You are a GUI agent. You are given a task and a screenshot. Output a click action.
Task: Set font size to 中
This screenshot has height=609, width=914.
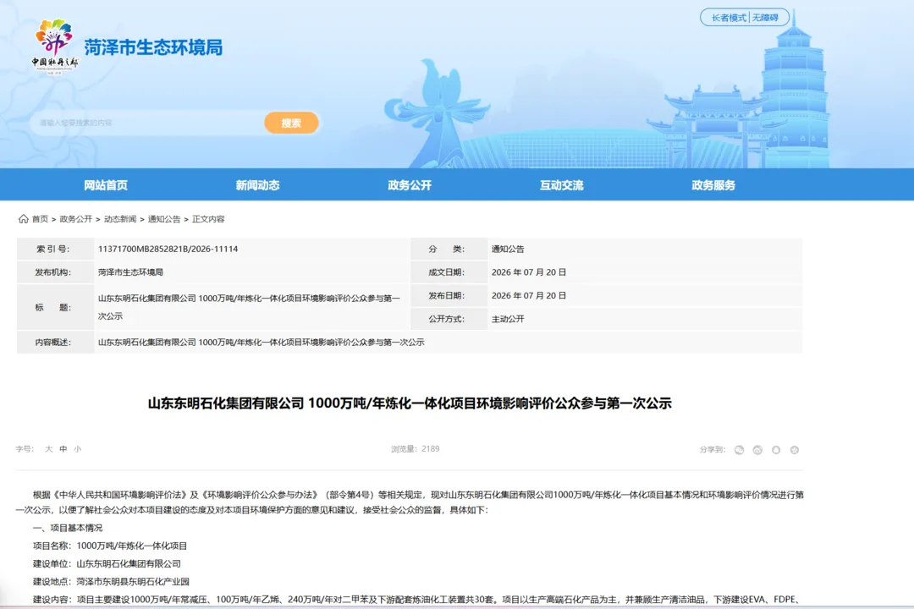(x=63, y=449)
